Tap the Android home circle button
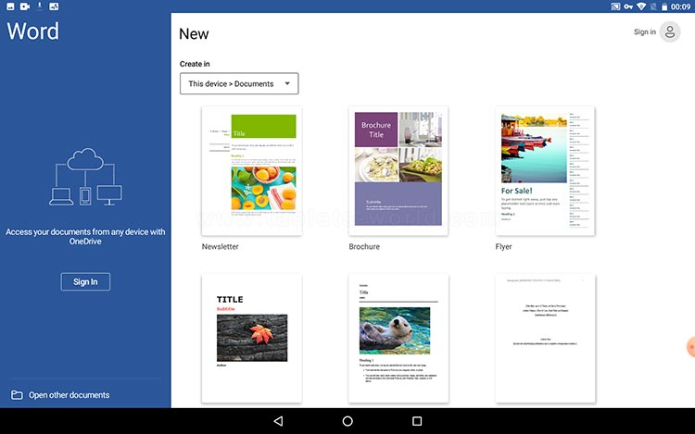The height and width of the screenshot is (434, 695). (x=347, y=421)
